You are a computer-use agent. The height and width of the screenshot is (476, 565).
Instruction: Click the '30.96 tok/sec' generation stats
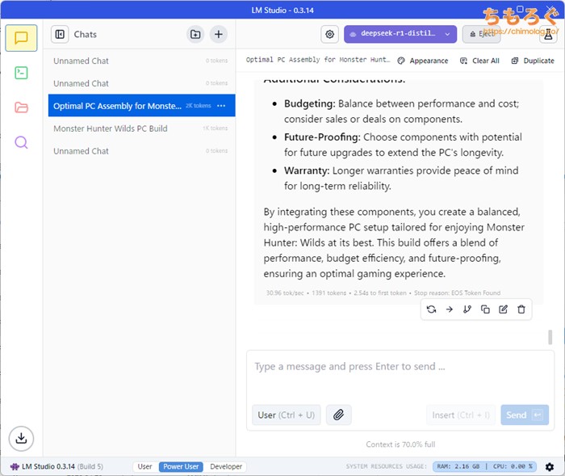285,293
